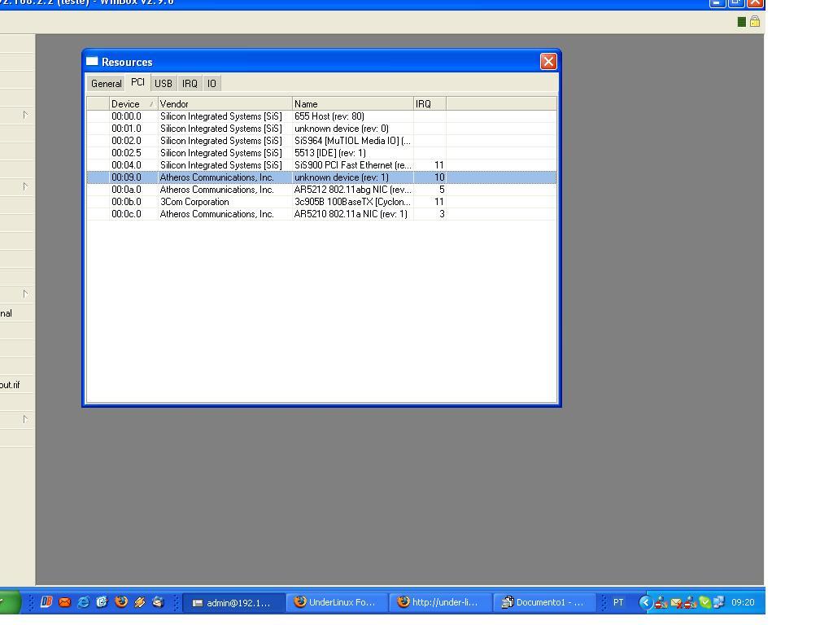Switch to UnderLinux Fo... Firefox taskbar window

(337, 603)
